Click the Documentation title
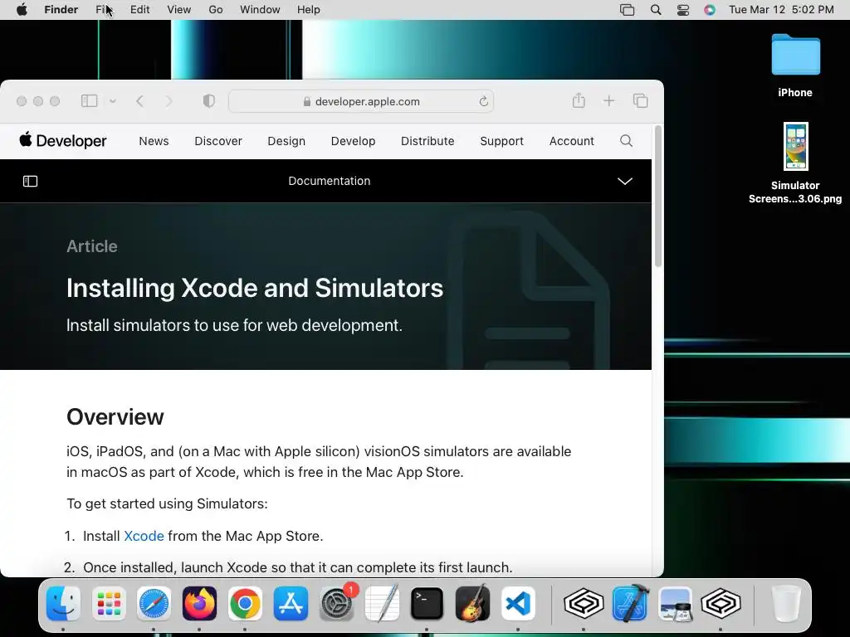850x637 pixels. coord(329,181)
